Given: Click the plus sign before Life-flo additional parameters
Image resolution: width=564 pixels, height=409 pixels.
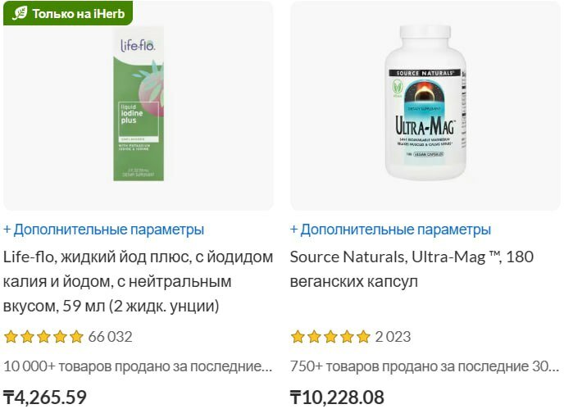Looking at the screenshot, I should click(7, 229).
